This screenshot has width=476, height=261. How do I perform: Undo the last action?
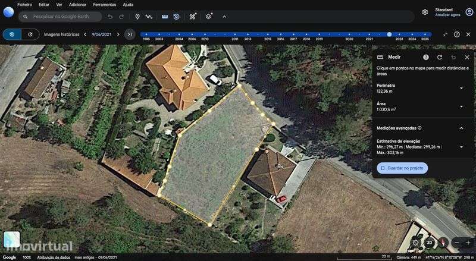[110, 17]
